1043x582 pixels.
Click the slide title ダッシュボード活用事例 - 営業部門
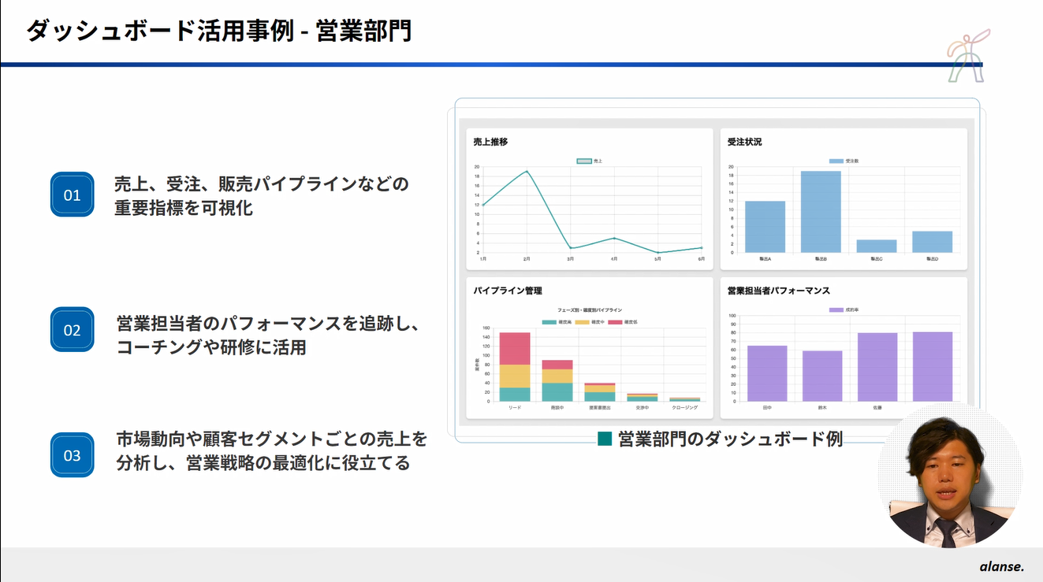click(x=219, y=31)
